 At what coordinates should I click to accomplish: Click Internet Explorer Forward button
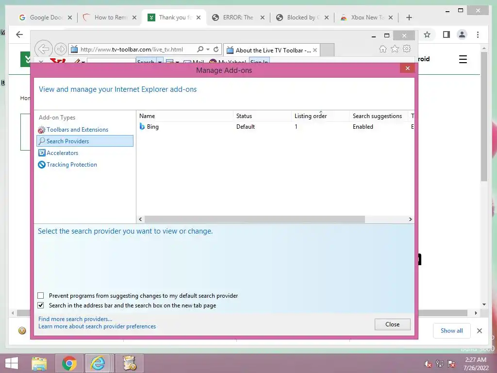[x=60, y=49]
